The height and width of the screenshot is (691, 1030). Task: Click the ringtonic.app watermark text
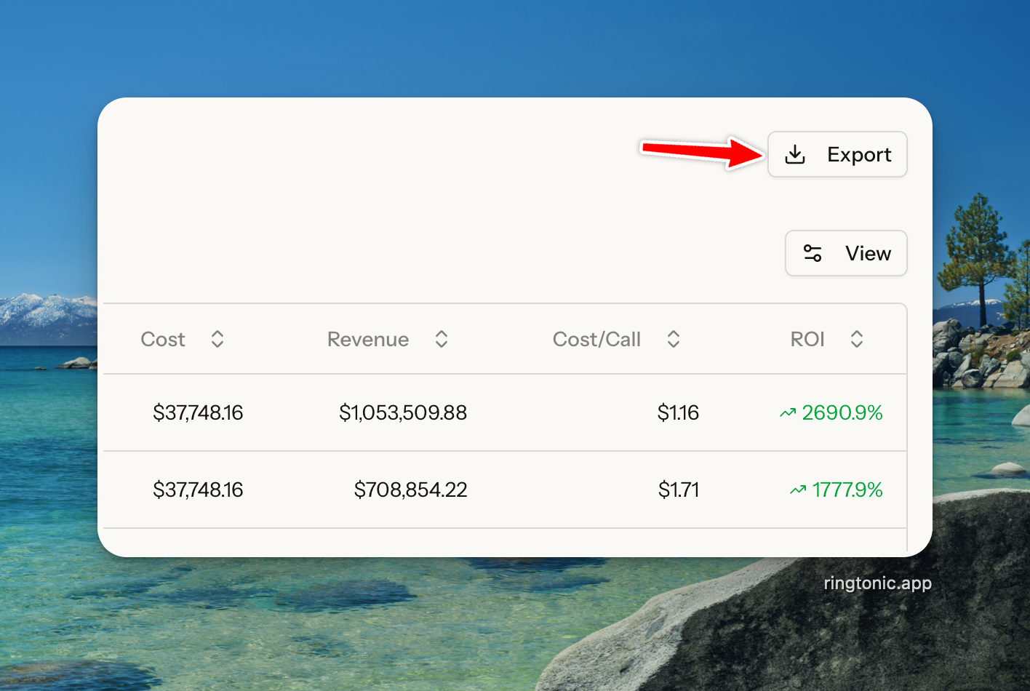(x=877, y=583)
